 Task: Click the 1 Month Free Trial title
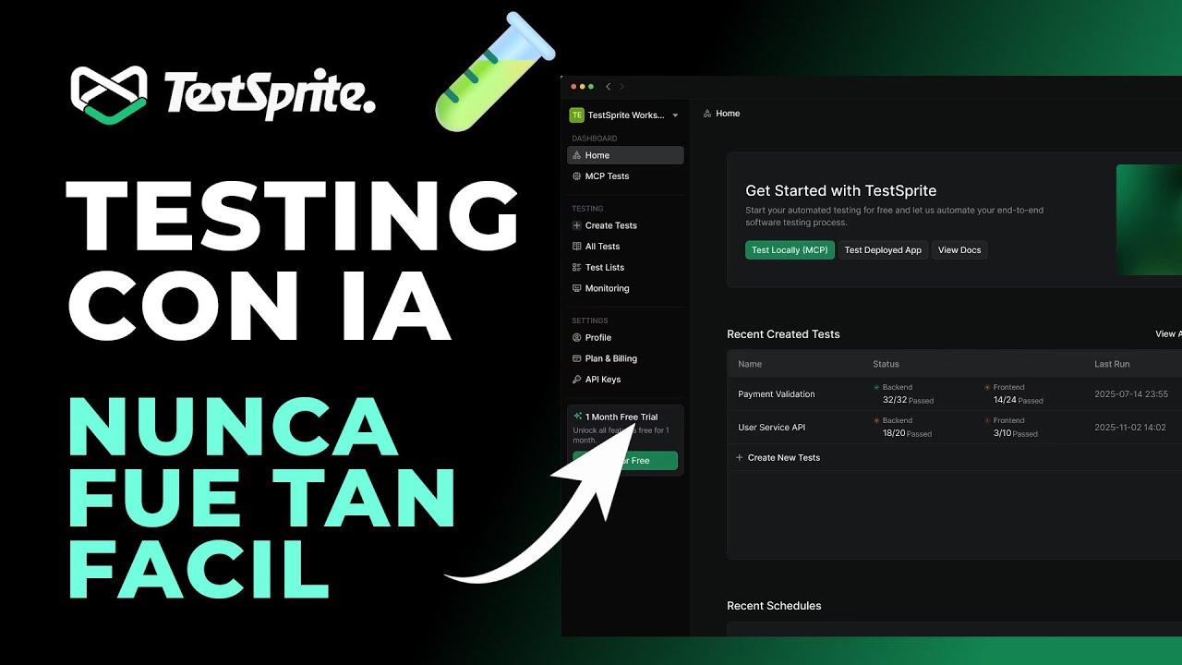pos(621,417)
